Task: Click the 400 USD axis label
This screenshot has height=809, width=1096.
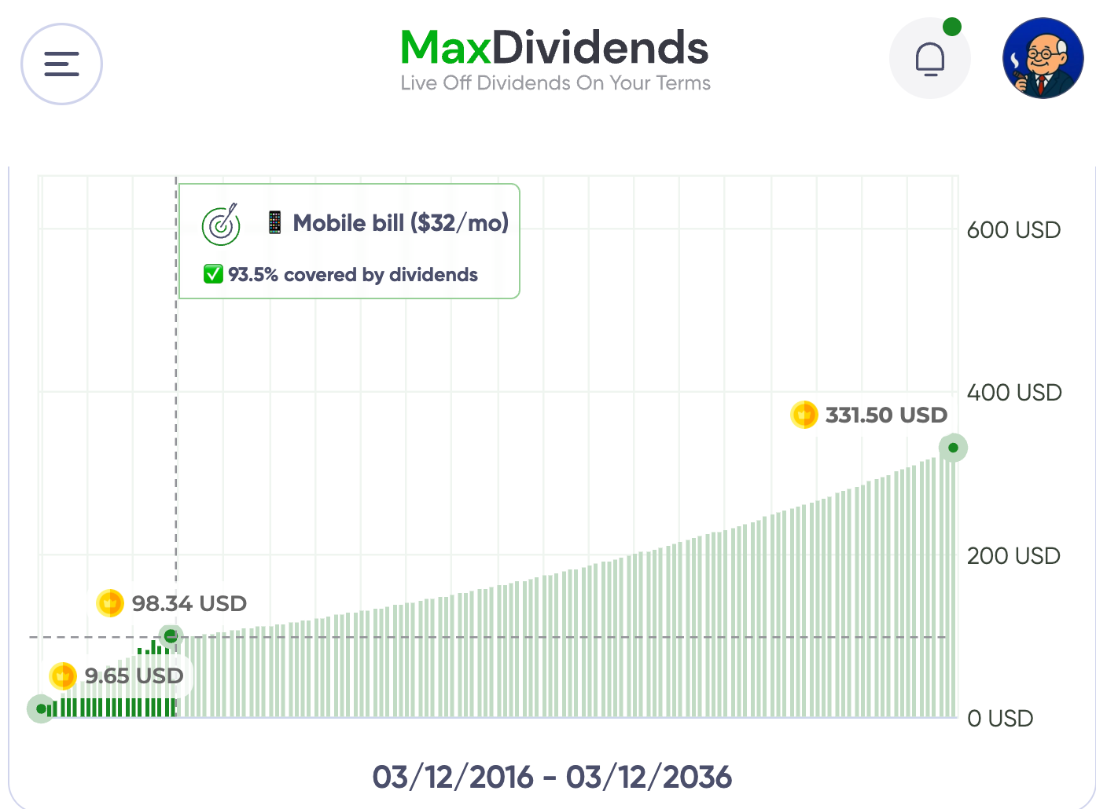Action: click(1014, 393)
